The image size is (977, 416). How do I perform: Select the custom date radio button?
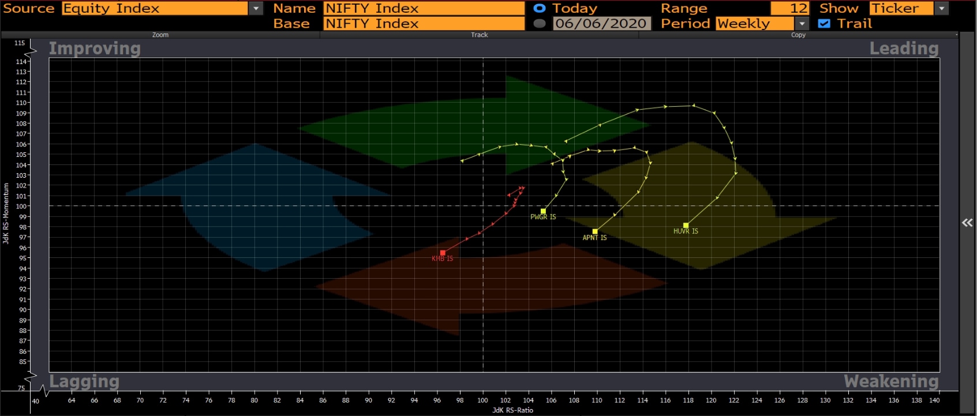(540, 24)
